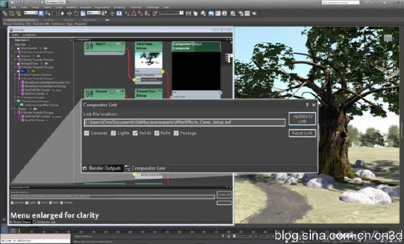Screen dimensions: 404x244
Task: Open enlarged Compositor Link tab
Action: point(145,168)
